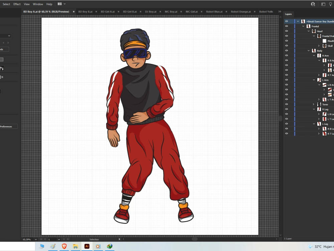Screen dimensions: 334x251
Task: Open the zoom level dropdown
Action: (x=36, y=240)
